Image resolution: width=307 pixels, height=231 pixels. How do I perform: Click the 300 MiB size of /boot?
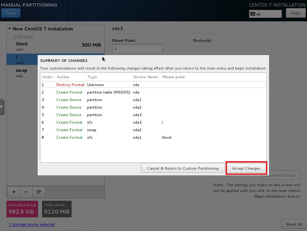[91, 45]
